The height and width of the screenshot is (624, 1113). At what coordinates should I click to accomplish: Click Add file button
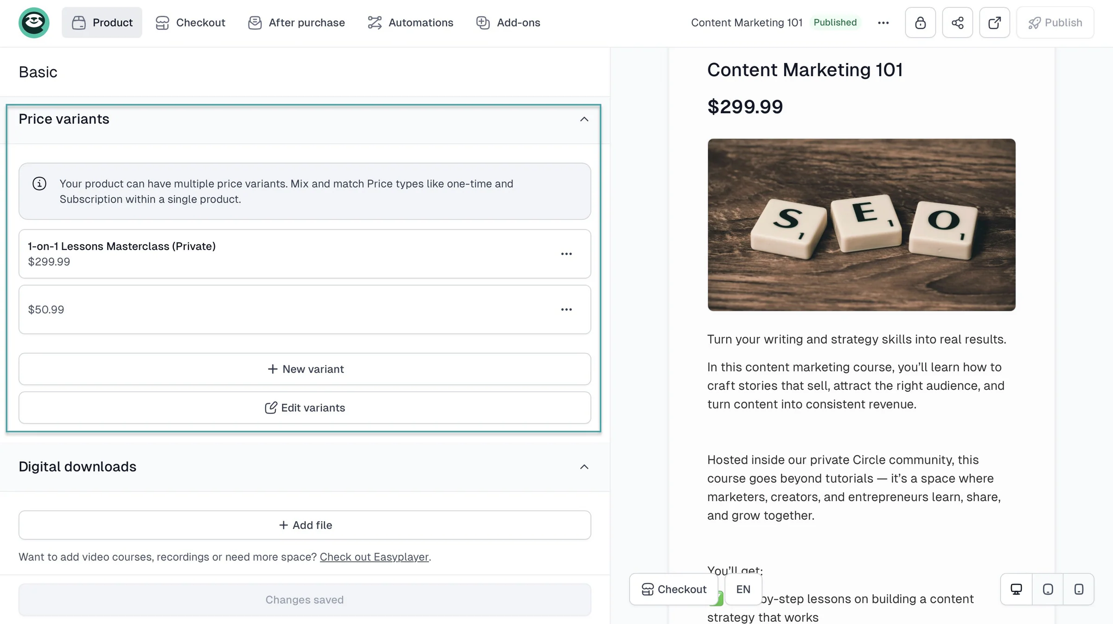[x=305, y=525]
